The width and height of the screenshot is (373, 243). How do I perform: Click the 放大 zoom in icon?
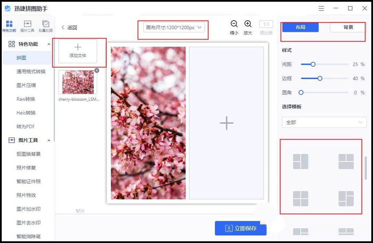pos(248,24)
